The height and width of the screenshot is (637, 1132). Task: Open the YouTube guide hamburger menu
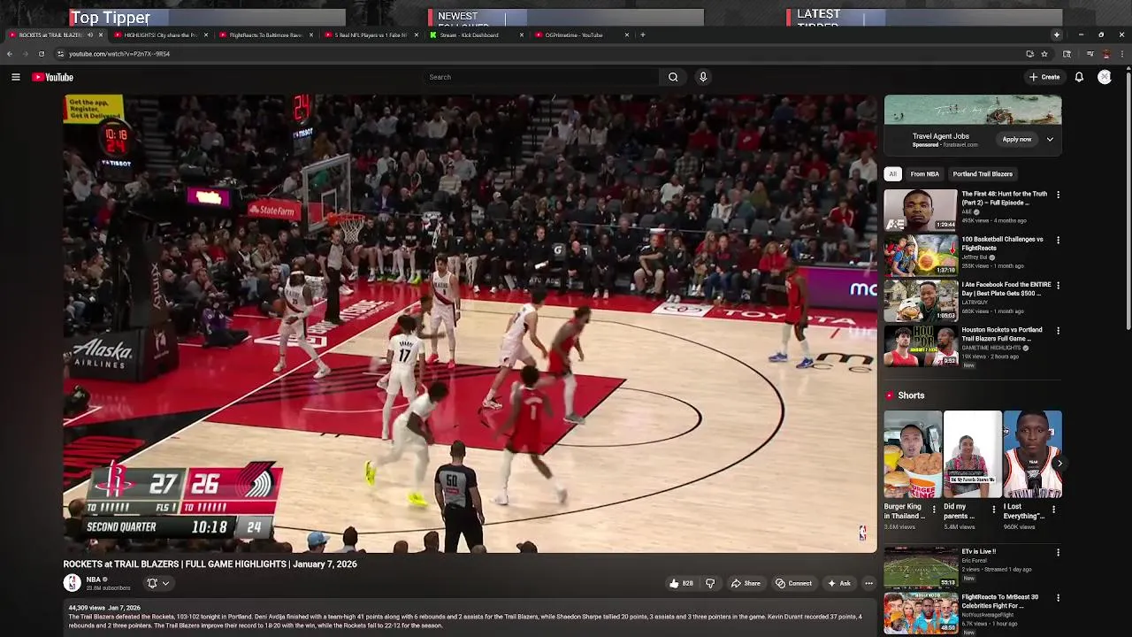16,77
